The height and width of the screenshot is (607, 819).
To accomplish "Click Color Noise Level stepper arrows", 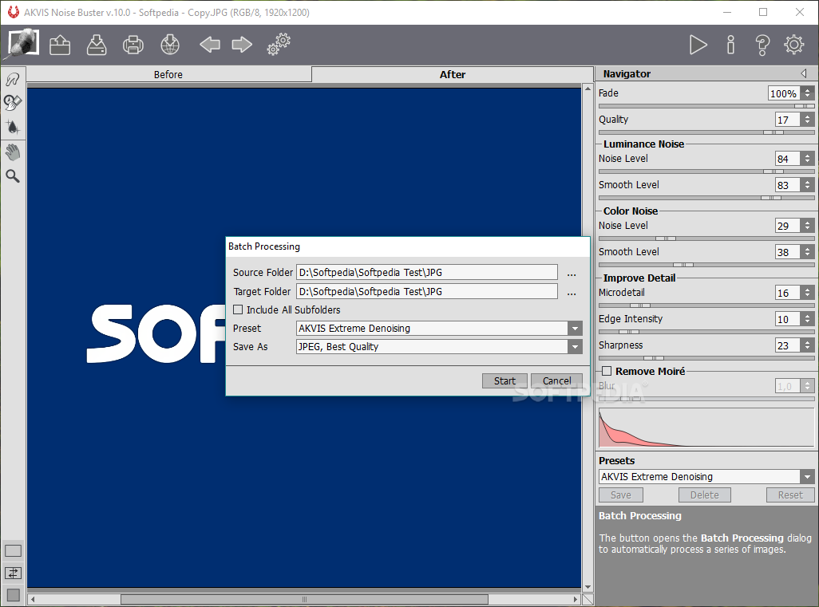I will click(808, 226).
